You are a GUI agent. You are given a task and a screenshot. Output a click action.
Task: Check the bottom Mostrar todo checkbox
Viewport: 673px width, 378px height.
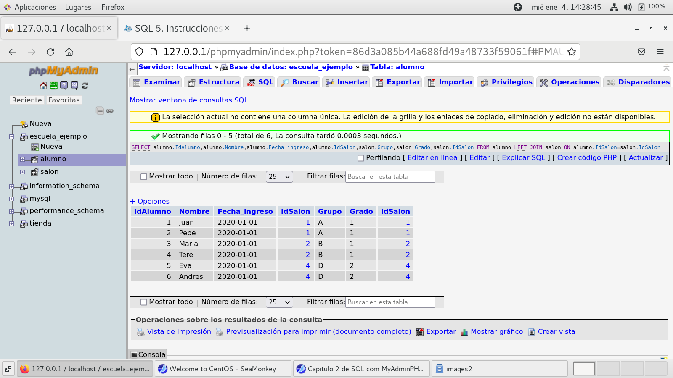pyautogui.click(x=144, y=302)
